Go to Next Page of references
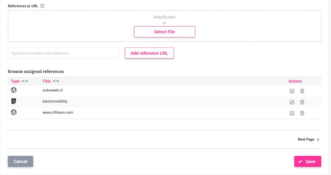Viewport: 331px width, 175px height. (308, 139)
